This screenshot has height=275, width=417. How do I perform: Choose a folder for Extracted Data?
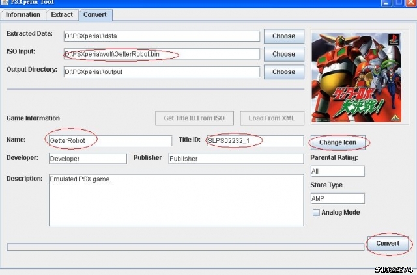[x=284, y=36]
